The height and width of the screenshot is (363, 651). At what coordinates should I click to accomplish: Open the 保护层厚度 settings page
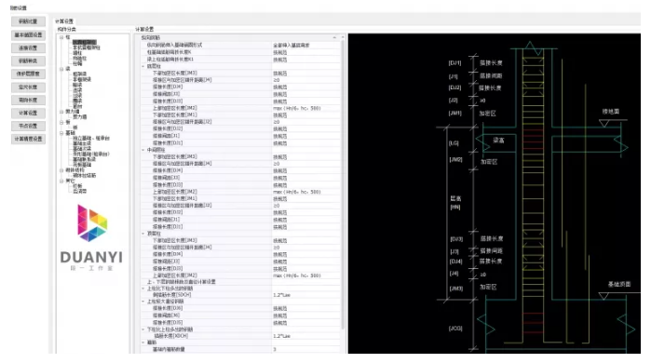[x=28, y=74]
